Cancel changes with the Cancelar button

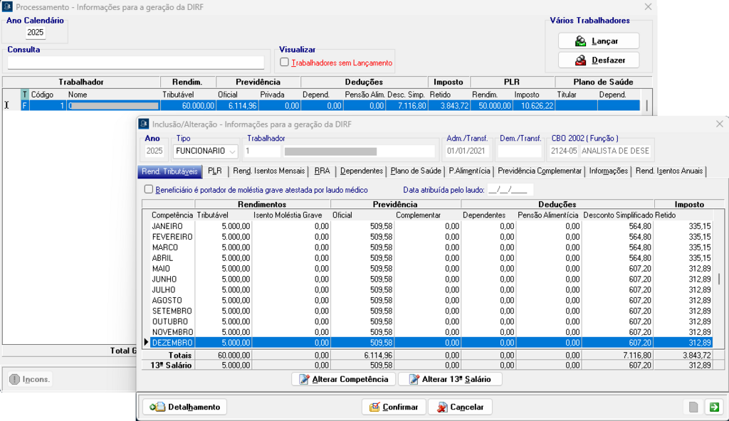460,407
